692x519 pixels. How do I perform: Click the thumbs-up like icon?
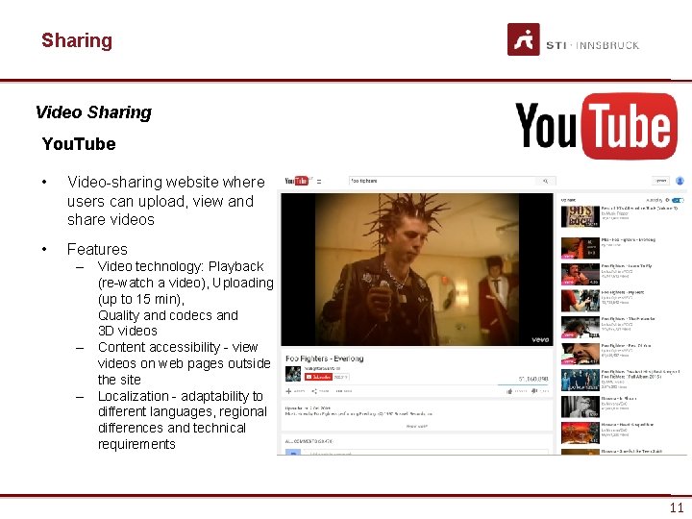pos(509,391)
